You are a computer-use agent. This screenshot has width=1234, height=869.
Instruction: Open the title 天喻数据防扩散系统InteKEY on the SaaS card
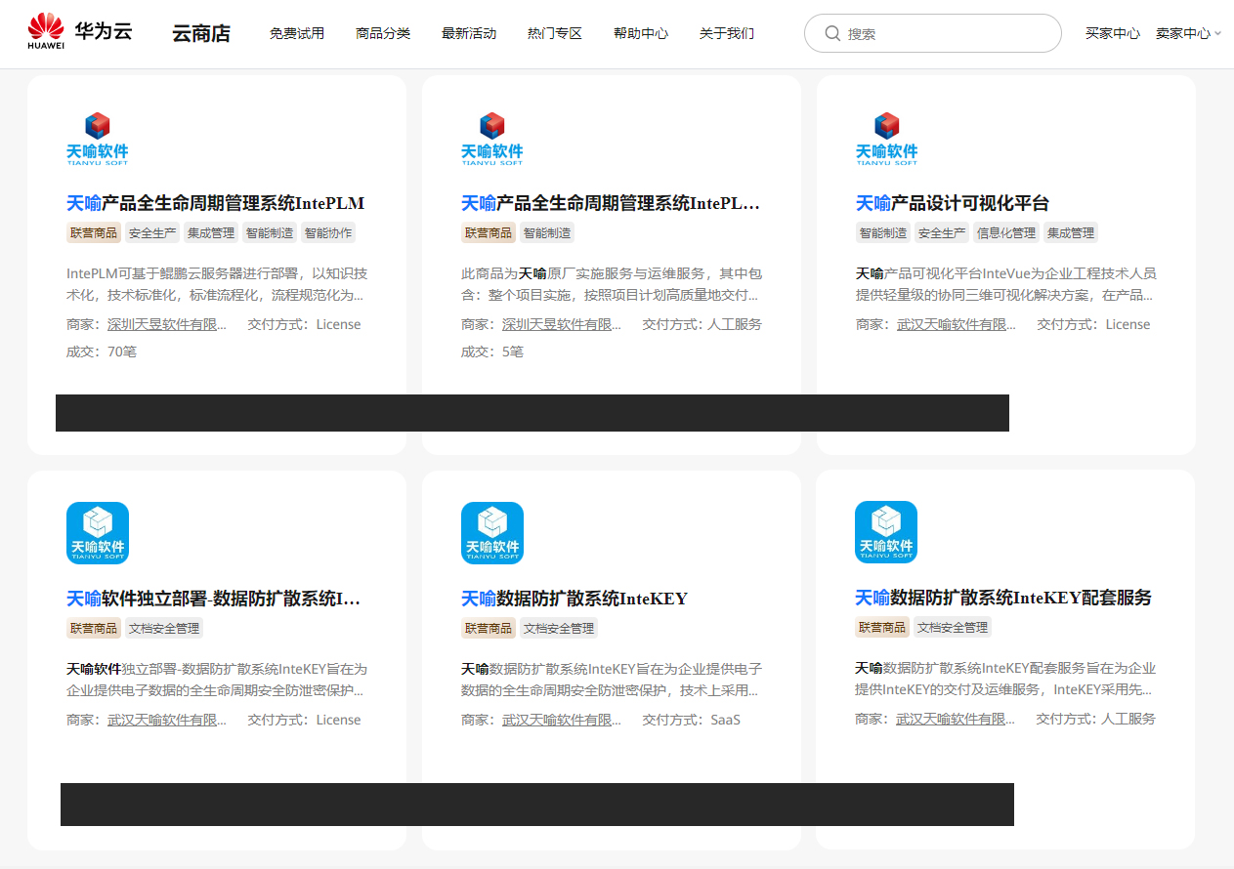coord(574,599)
